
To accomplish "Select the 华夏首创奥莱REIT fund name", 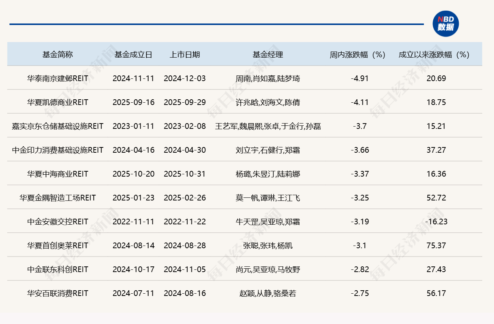I will (x=58, y=246).
